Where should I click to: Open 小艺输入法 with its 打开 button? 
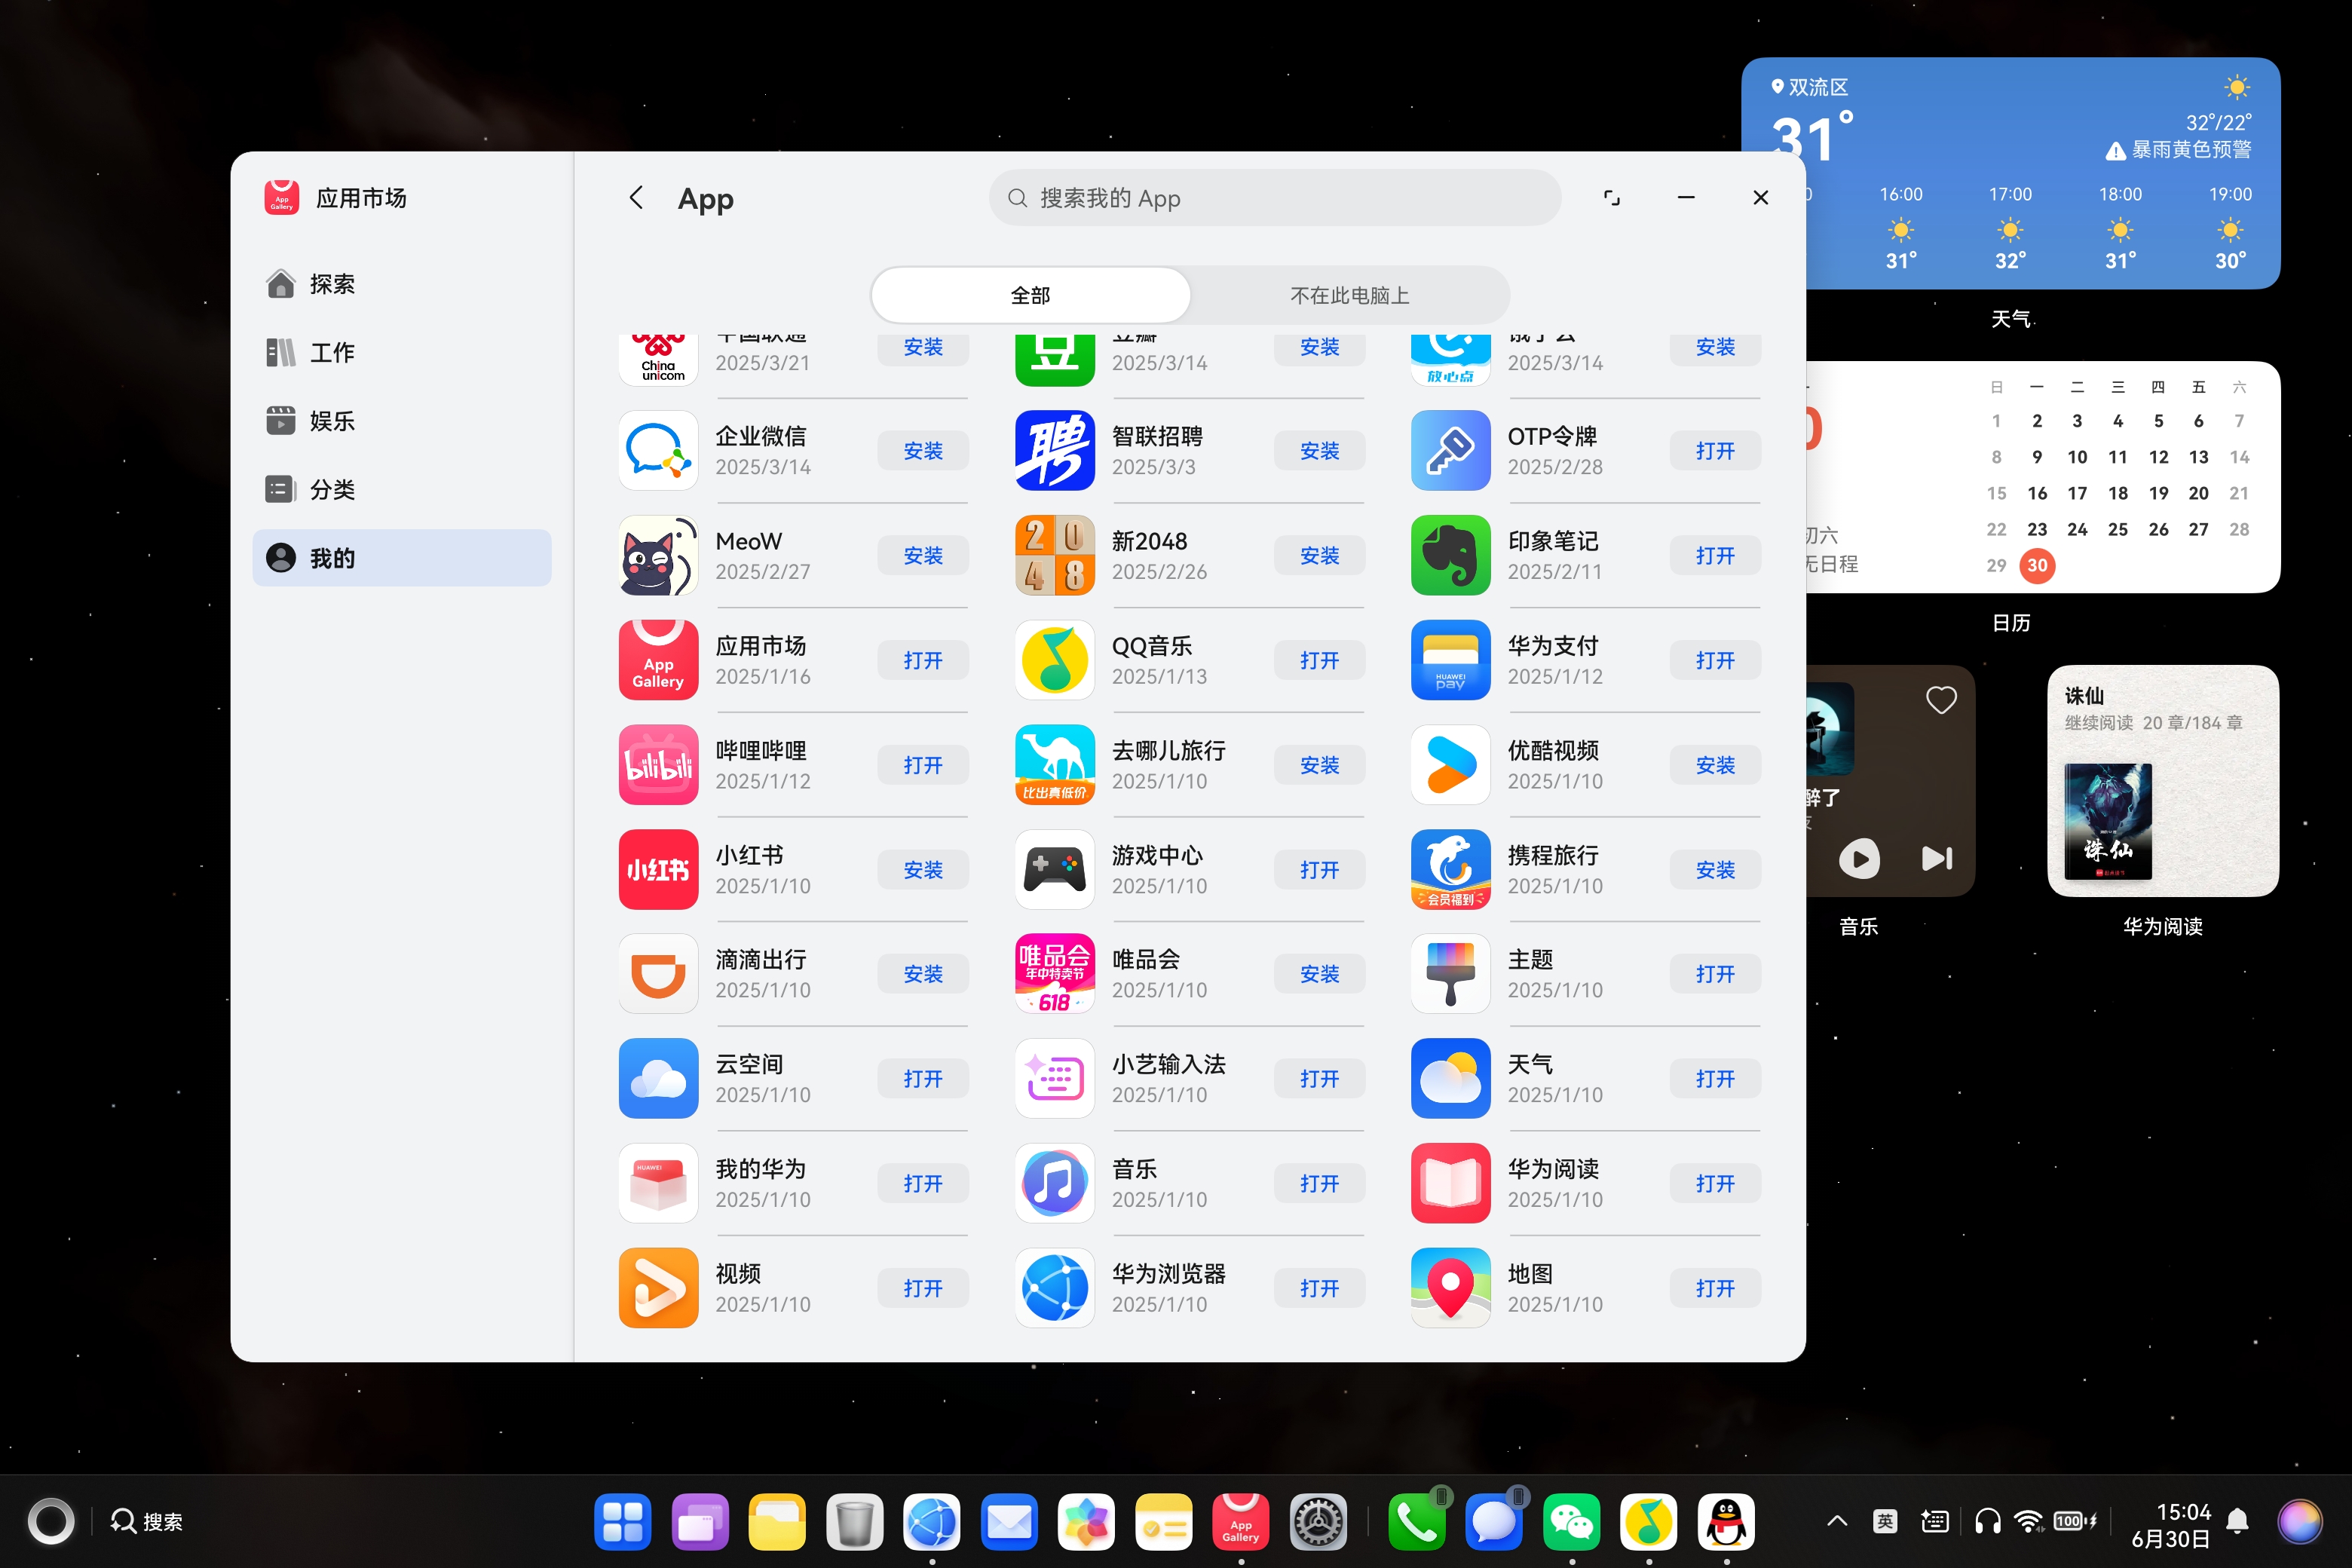click(1319, 1078)
